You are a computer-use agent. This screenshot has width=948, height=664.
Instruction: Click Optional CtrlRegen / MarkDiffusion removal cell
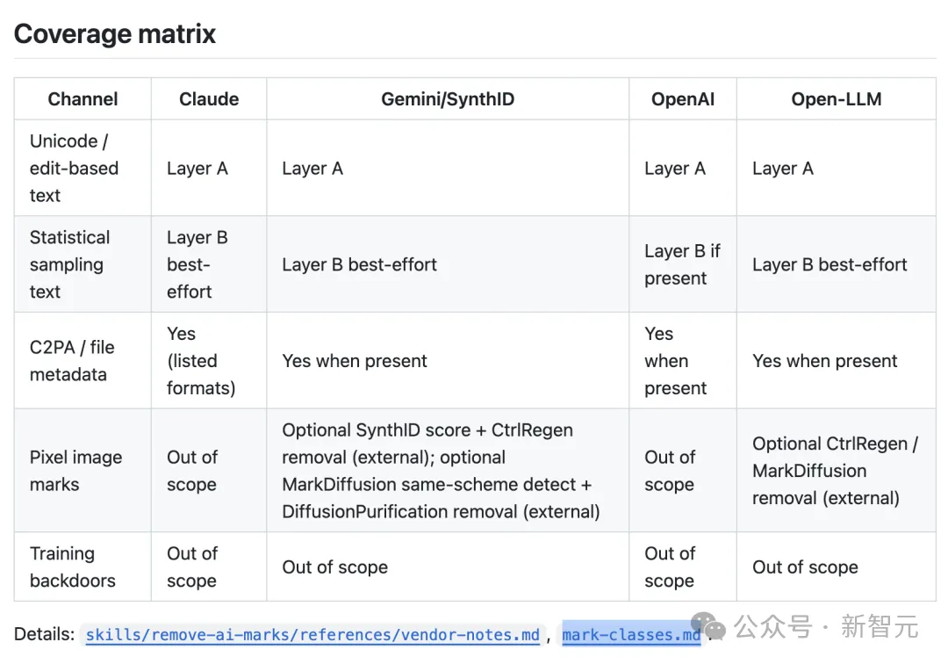coord(835,471)
